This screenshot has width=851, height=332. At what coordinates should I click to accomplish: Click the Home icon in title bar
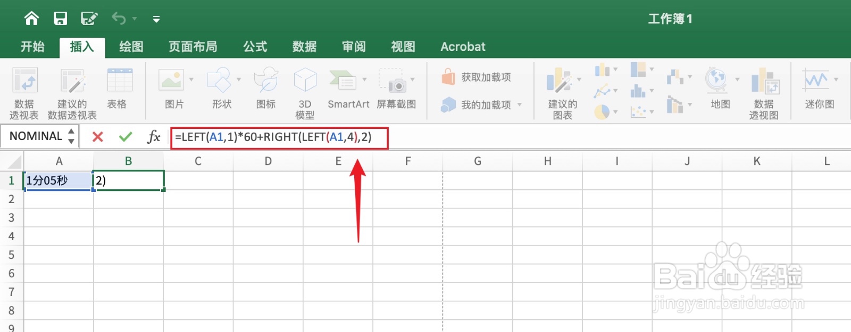(x=32, y=19)
